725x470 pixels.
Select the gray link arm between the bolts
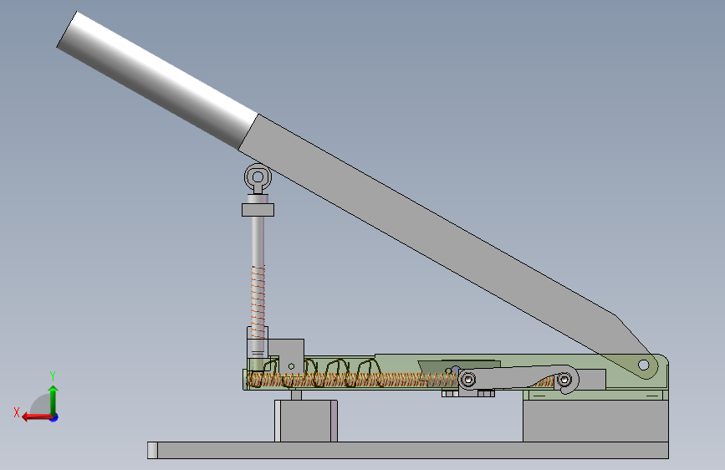point(517,378)
